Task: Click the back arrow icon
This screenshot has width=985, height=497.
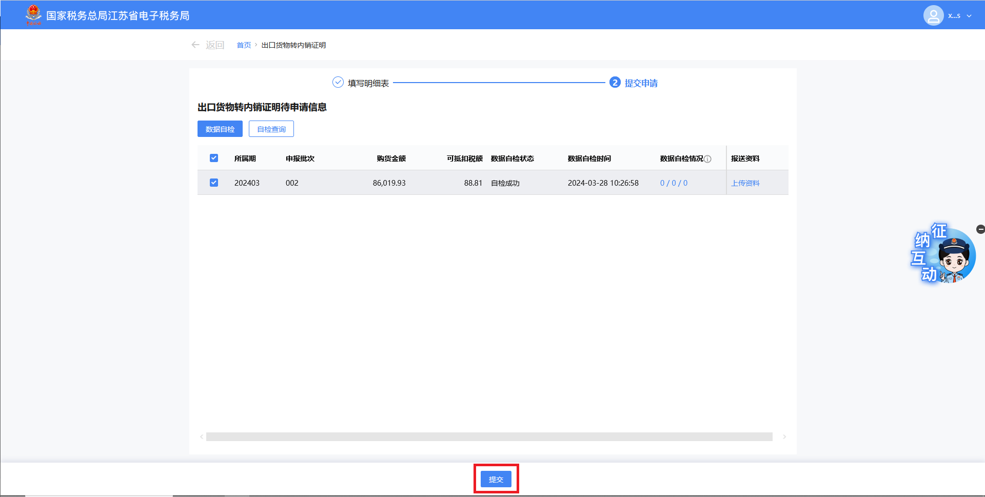Action: (x=195, y=45)
